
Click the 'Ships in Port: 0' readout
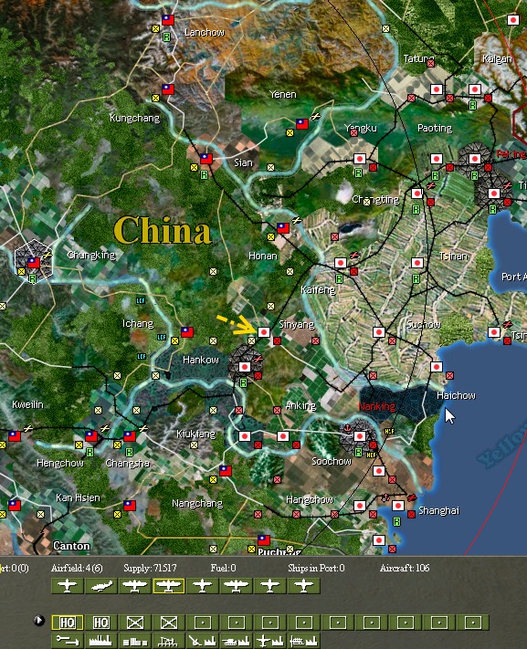[x=316, y=568]
